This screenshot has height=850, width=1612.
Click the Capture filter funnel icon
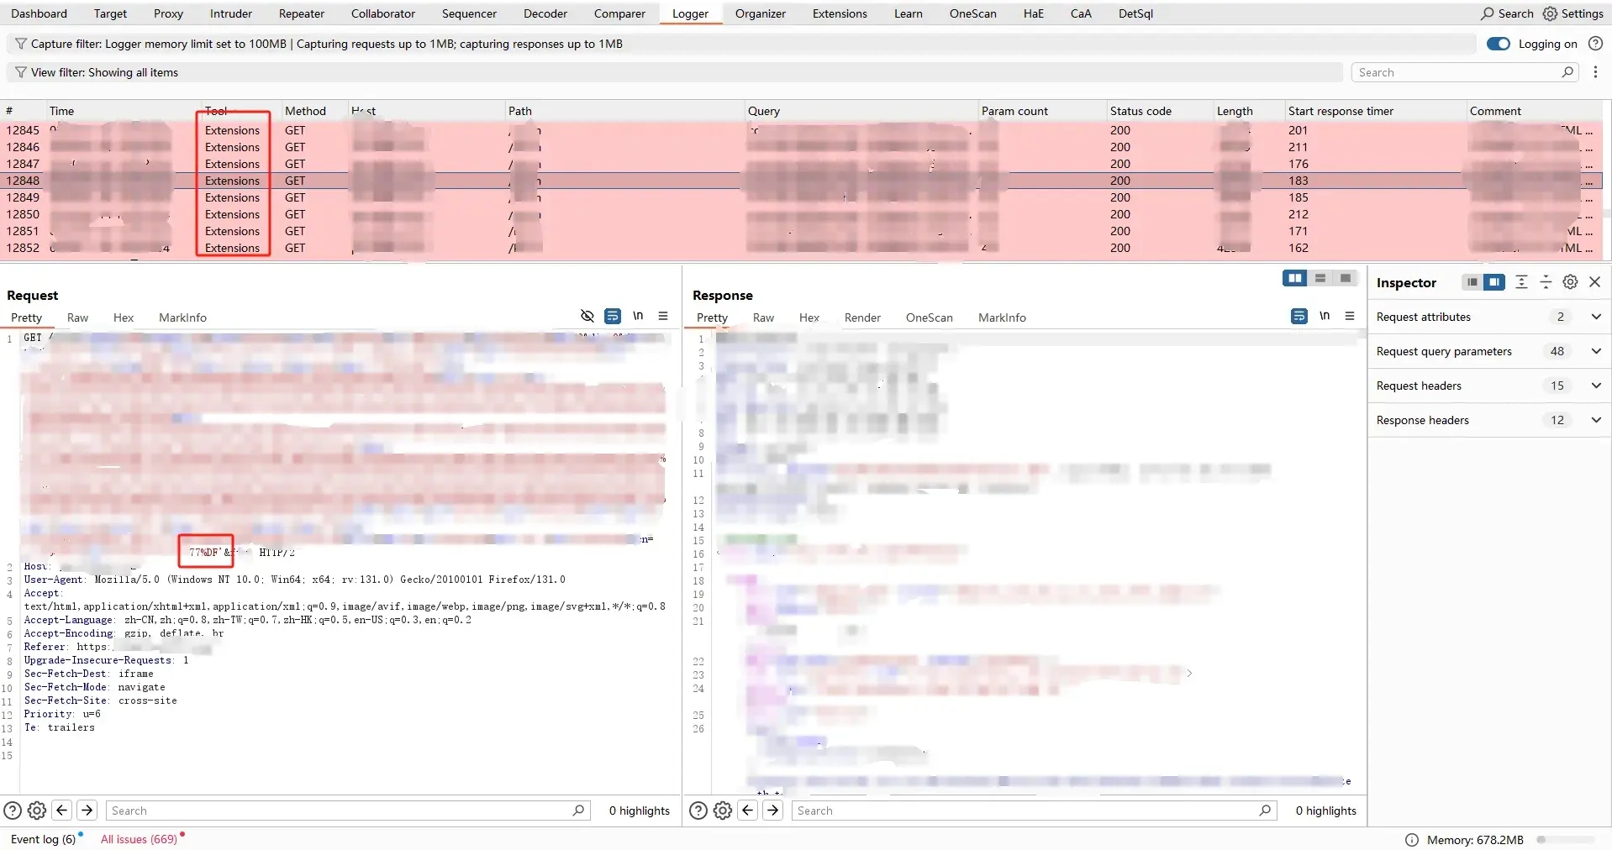click(21, 44)
